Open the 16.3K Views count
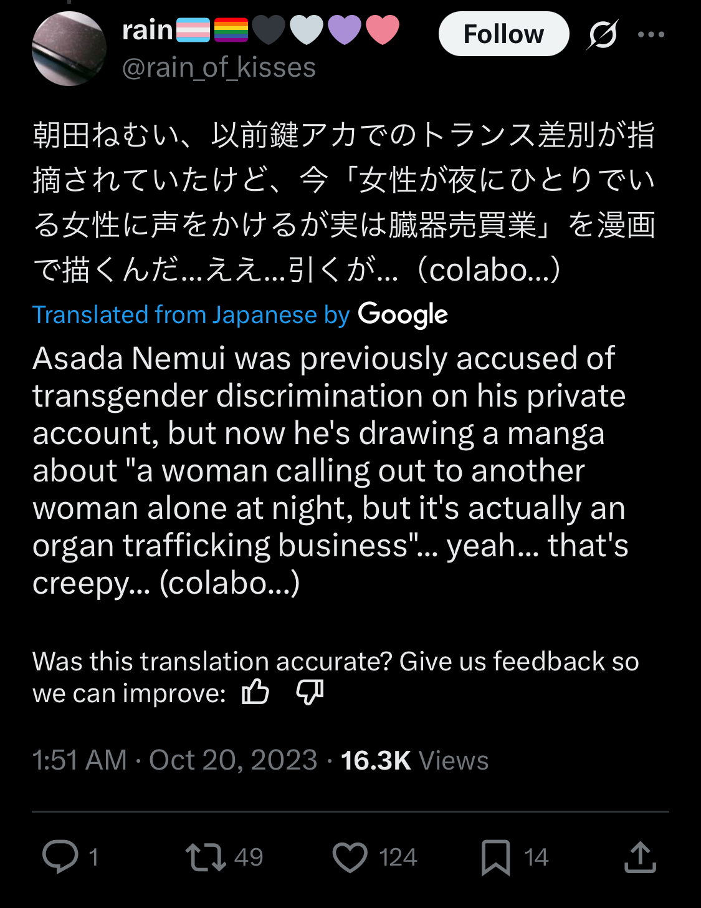 (414, 760)
